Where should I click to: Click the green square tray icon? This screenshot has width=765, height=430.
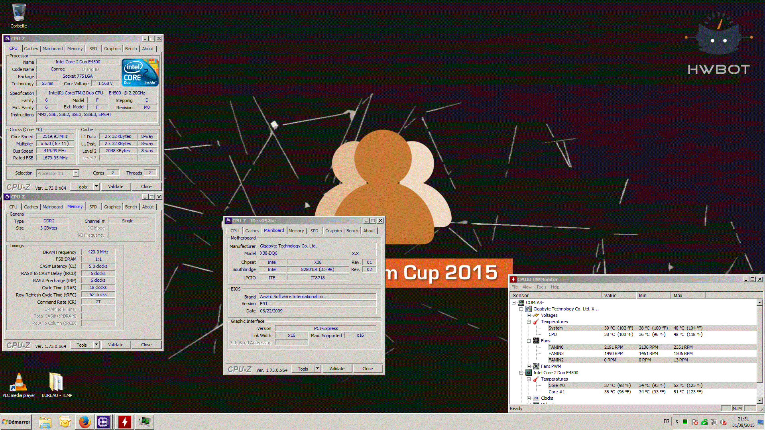pyautogui.click(x=685, y=422)
